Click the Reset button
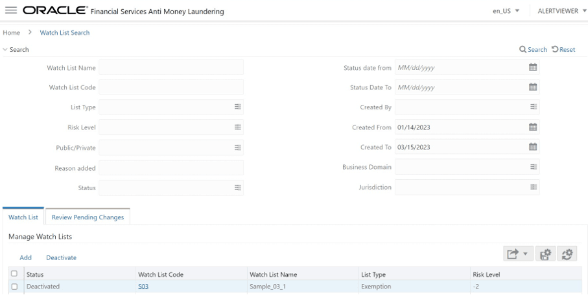This screenshot has width=588, height=295. (563, 49)
